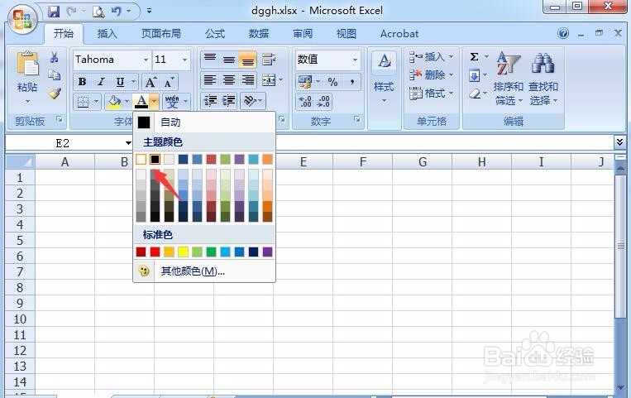Screen dimensions: 631x398
Task: Apply percent style format
Action: point(332,82)
